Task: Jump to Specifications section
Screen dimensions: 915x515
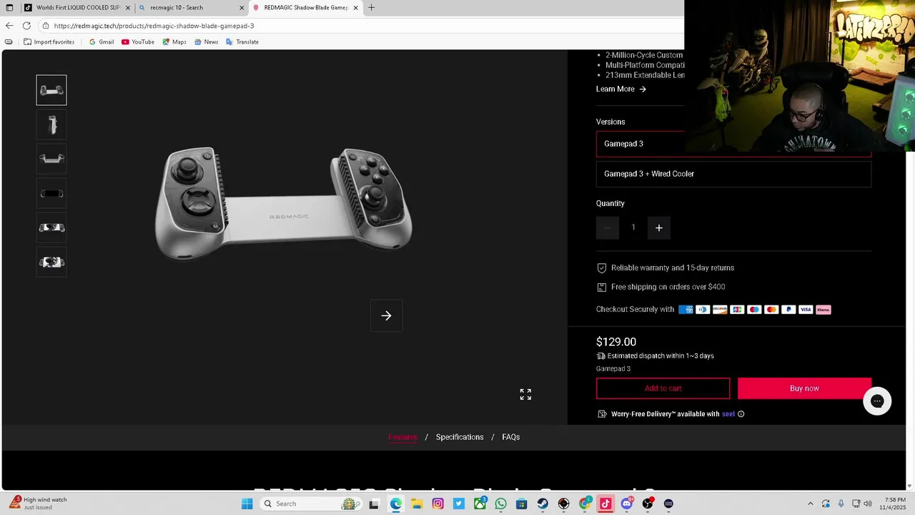Action: coord(460,437)
